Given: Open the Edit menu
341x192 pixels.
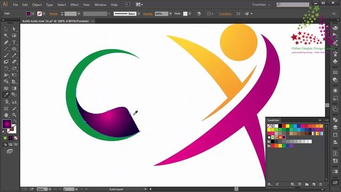Looking at the screenshot, I should 25,5.
